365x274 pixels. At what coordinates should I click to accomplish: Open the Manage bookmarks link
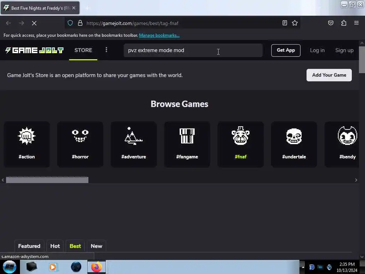pos(159,35)
